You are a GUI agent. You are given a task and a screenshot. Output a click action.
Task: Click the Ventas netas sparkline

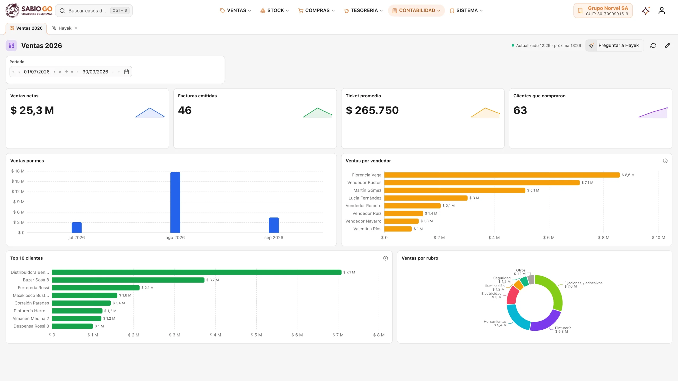pyautogui.click(x=150, y=112)
